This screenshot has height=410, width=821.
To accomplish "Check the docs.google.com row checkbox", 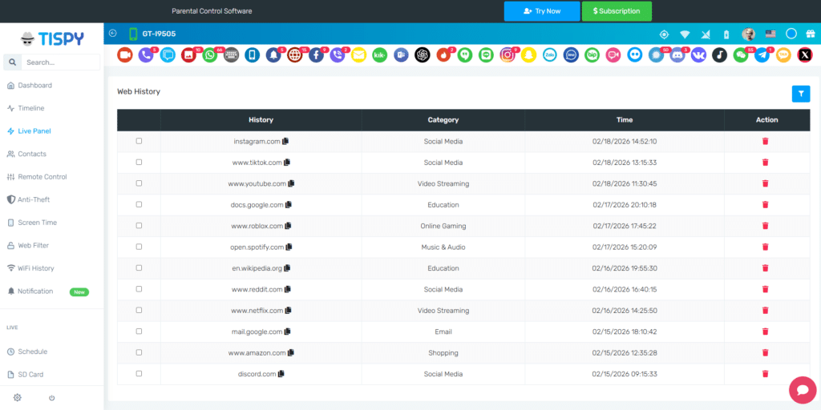I will tap(139, 204).
